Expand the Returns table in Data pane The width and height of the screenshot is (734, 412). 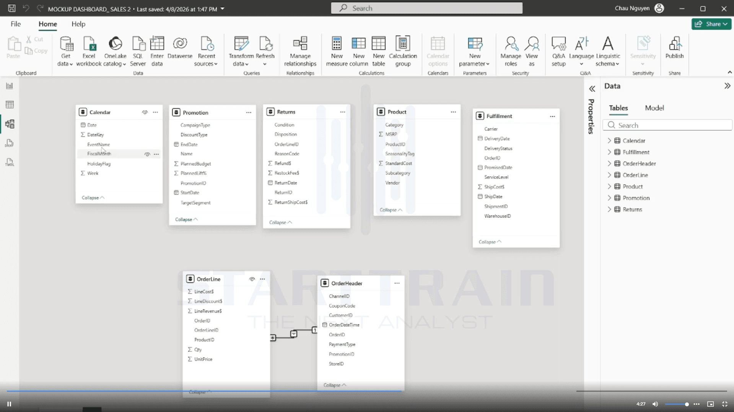point(609,210)
